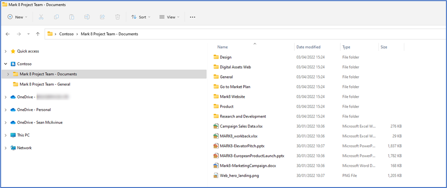Select the Mark8 Website folder icon

pos(216,96)
